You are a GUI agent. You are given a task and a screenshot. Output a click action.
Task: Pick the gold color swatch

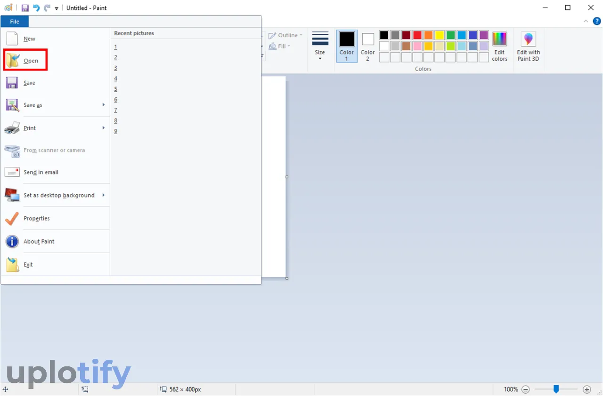[x=428, y=46]
